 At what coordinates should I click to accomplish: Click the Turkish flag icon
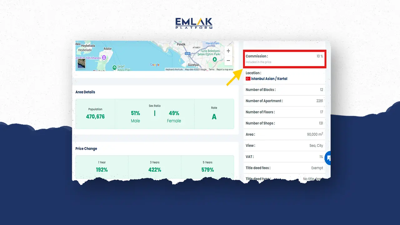(x=248, y=79)
